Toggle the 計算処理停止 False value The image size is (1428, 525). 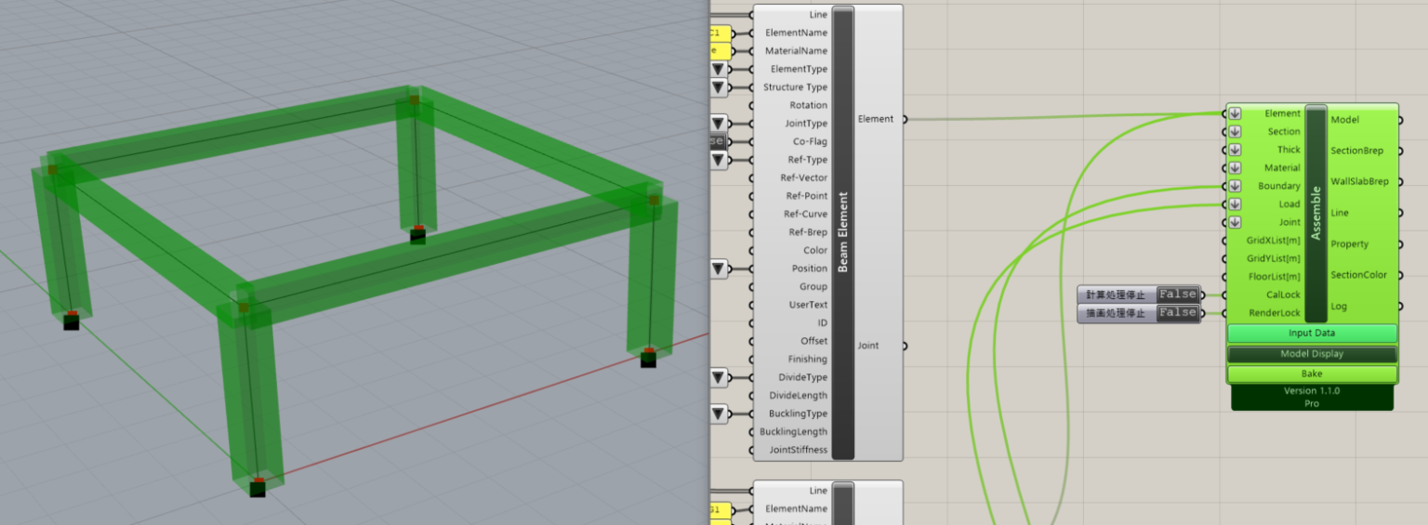1177,295
